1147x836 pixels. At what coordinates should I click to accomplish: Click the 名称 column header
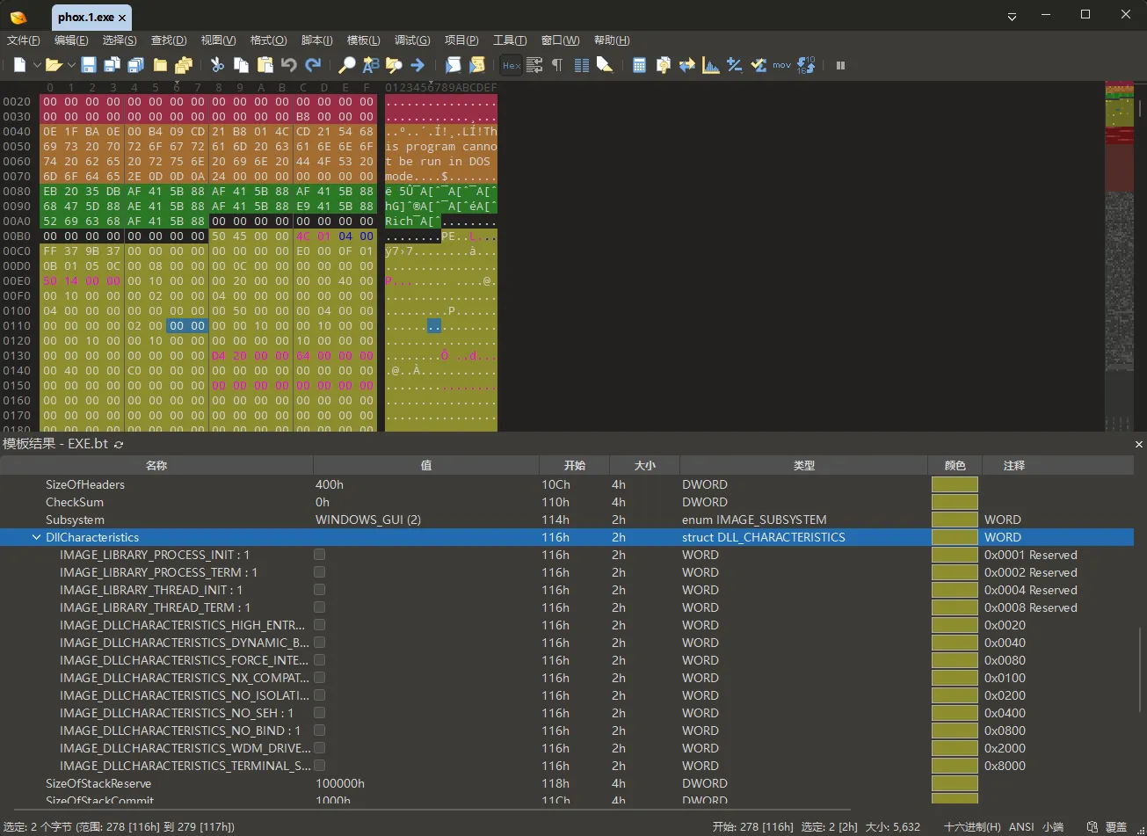click(156, 465)
